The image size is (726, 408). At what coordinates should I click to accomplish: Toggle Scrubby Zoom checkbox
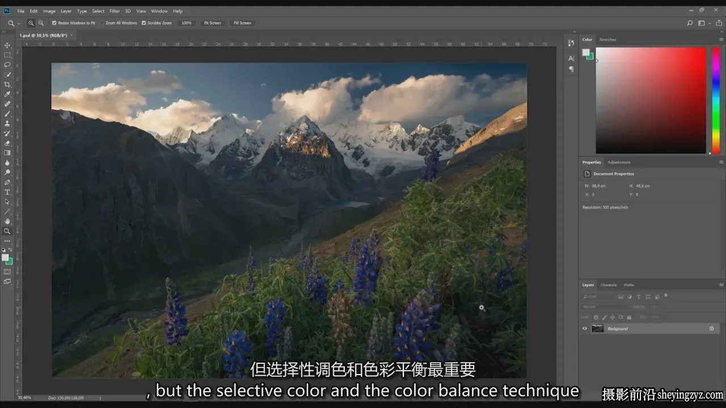click(144, 23)
